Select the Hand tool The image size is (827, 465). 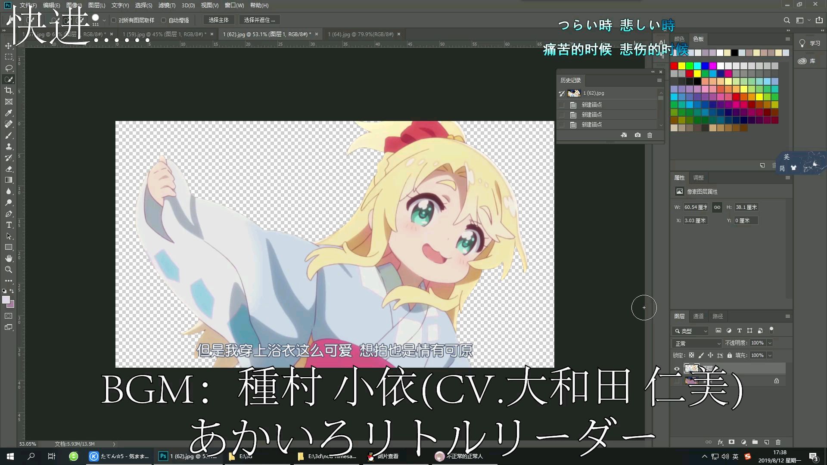(x=9, y=258)
